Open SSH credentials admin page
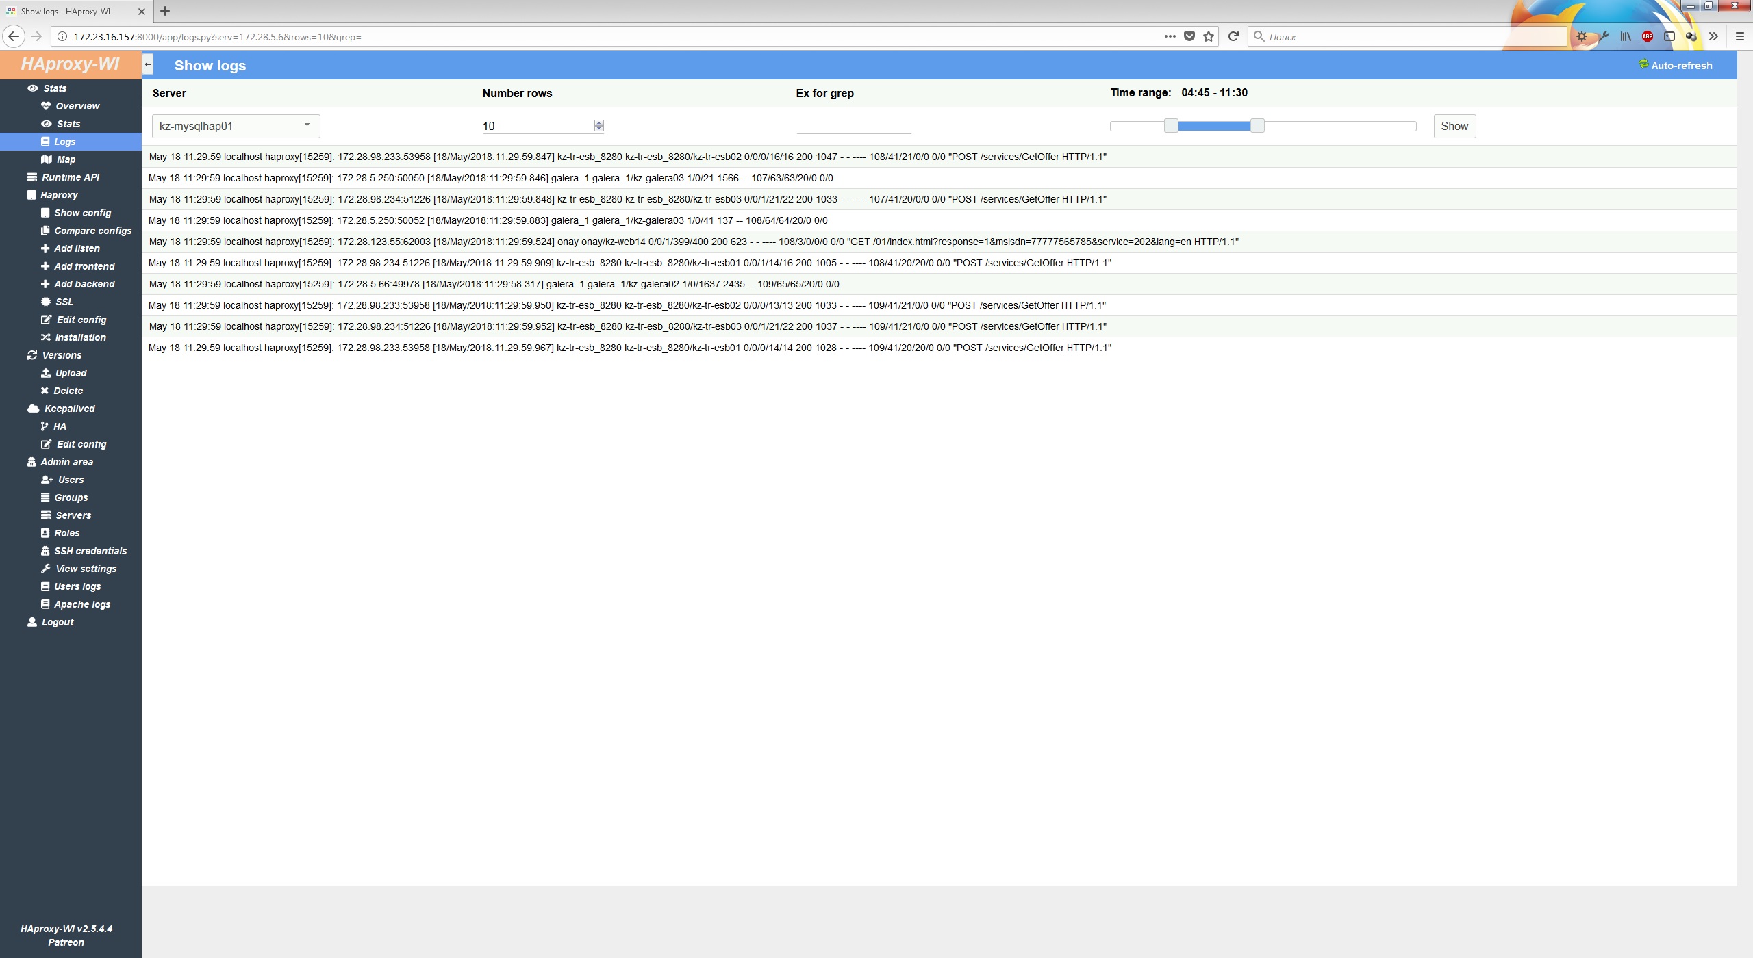This screenshot has width=1753, height=958. click(x=90, y=551)
